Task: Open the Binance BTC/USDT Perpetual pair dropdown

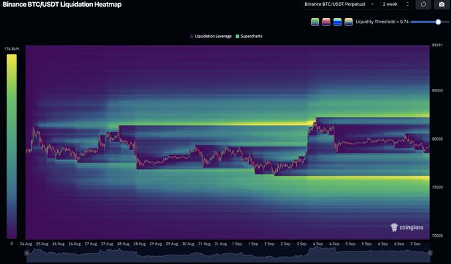Action: coord(339,5)
